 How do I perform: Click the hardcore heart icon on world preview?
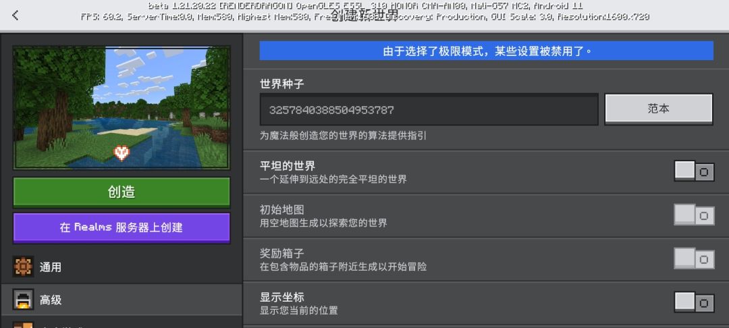pos(122,153)
